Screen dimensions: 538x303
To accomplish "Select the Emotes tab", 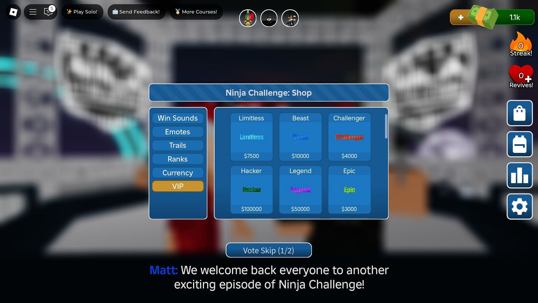I will point(177,132).
